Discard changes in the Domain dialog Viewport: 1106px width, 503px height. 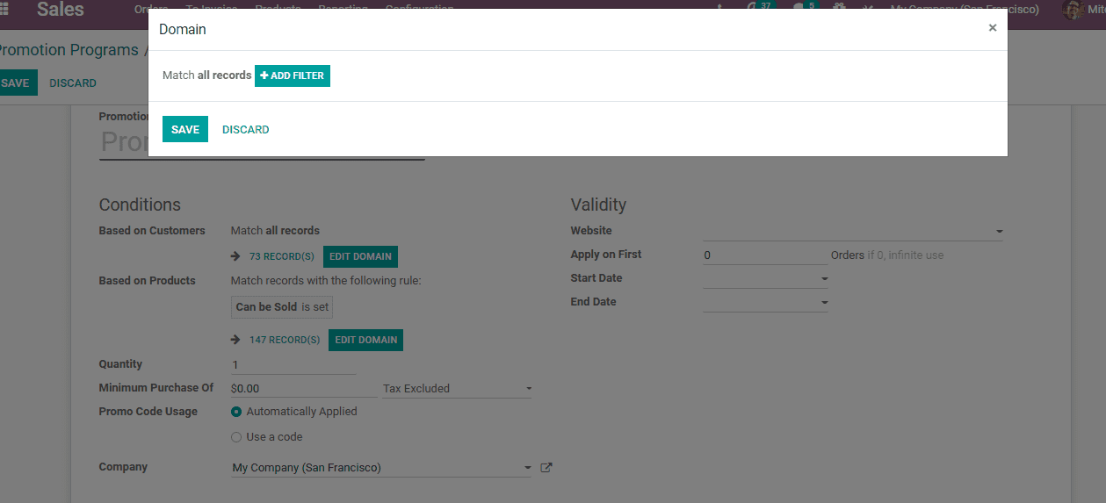click(245, 129)
